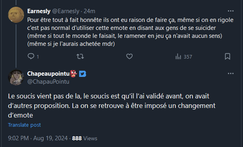Click Chapeaupointu's reply text body
The width and height of the screenshot is (243, 147).
(x=112, y=106)
